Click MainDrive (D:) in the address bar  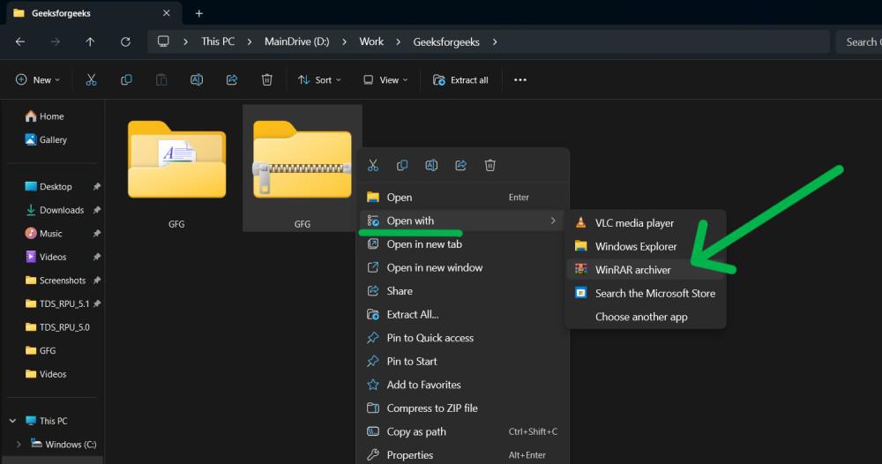pos(297,41)
